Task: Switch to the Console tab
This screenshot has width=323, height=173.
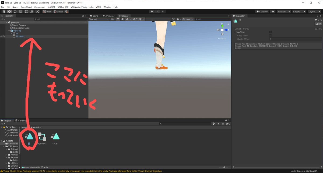Action: pos(20,121)
